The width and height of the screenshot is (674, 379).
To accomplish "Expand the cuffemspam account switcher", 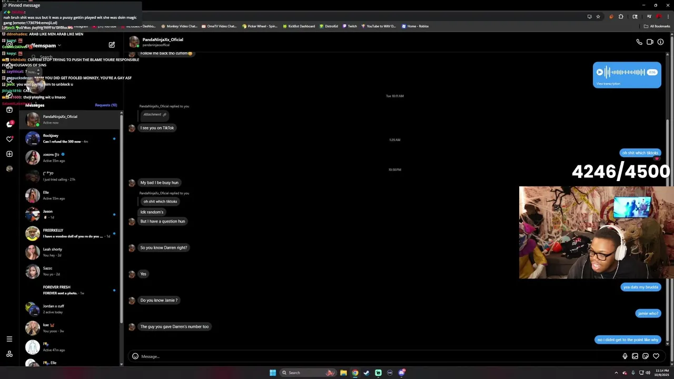I will click(x=44, y=46).
